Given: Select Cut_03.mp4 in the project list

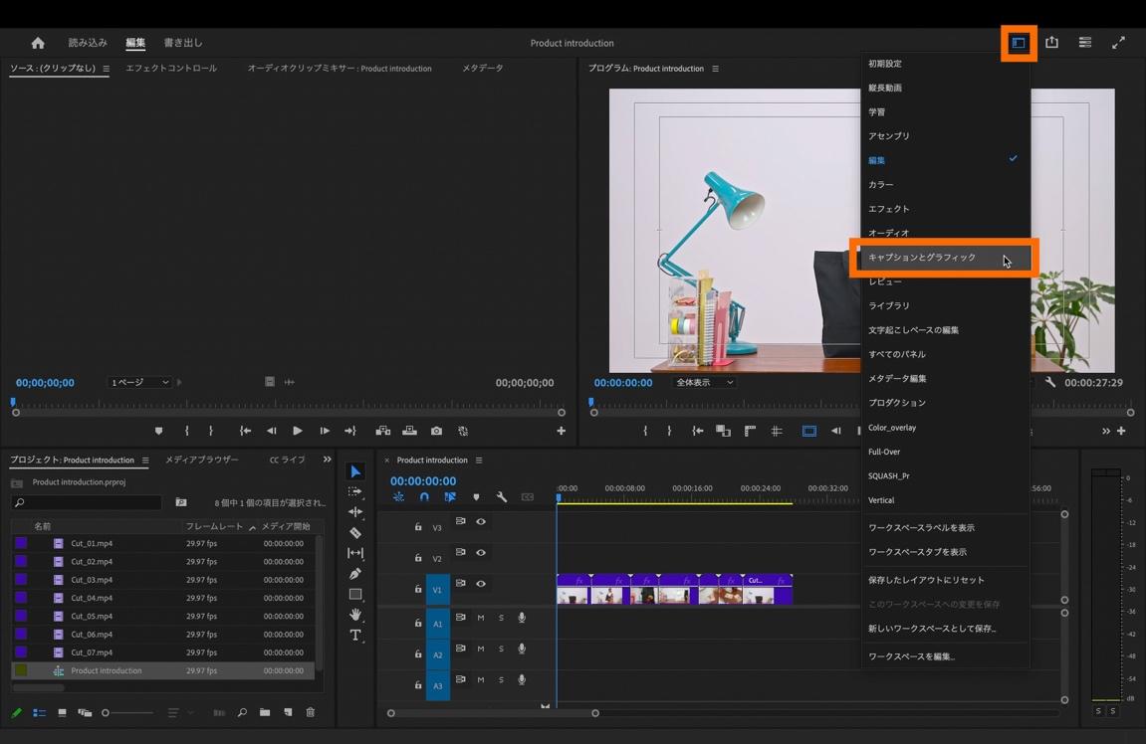Looking at the screenshot, I should pyautogui.click(x=92, y=580).
